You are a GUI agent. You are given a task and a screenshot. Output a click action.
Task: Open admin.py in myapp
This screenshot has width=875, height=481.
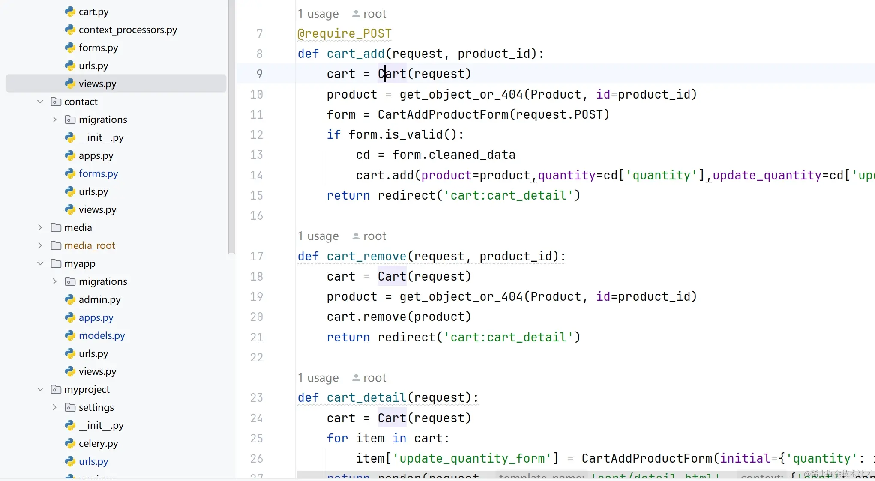tap(99, 299)
